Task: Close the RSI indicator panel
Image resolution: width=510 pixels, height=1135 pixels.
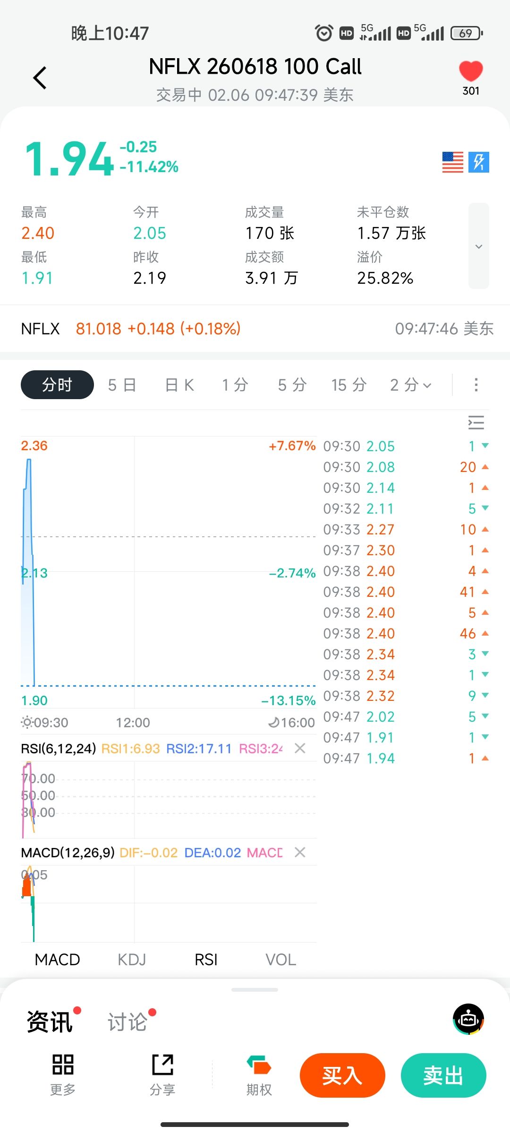Action: 300,748
